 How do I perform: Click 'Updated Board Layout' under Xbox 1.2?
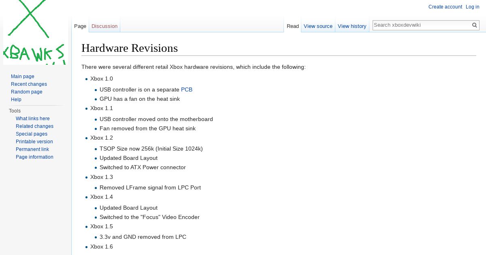(128, 158)
